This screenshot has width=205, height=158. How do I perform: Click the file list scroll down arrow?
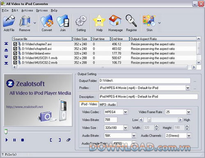(198, 62)
